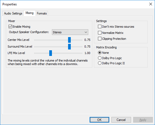This screenshot has height=125, width=155.
Task: Check the Normalize Matrix option
Action: pyautogui.click(x=100, y=33)
